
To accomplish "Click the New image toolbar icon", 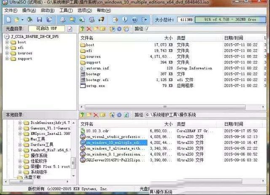I will (x=8, y=20).
